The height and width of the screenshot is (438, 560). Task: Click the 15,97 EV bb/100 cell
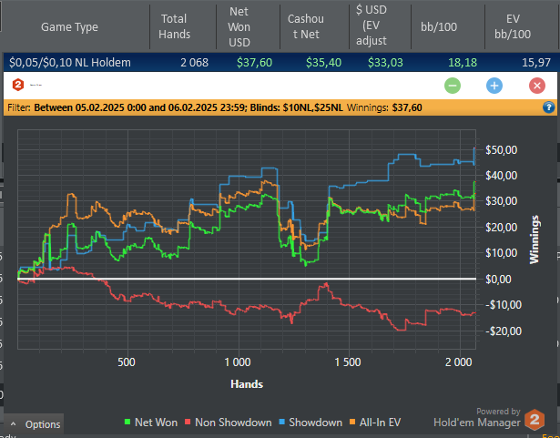point(536,63)
